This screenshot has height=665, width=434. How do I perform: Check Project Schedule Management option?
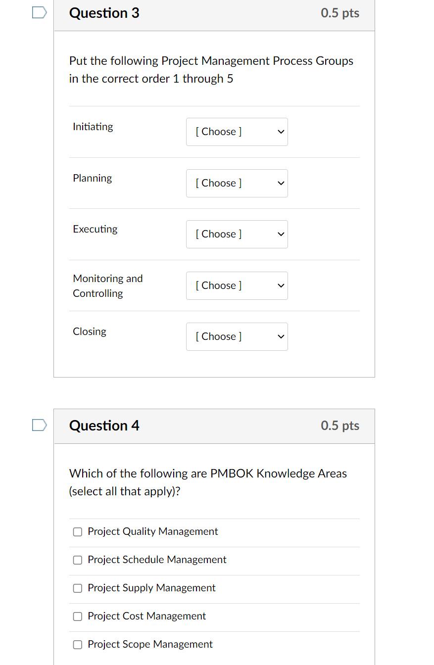[78, 560]
